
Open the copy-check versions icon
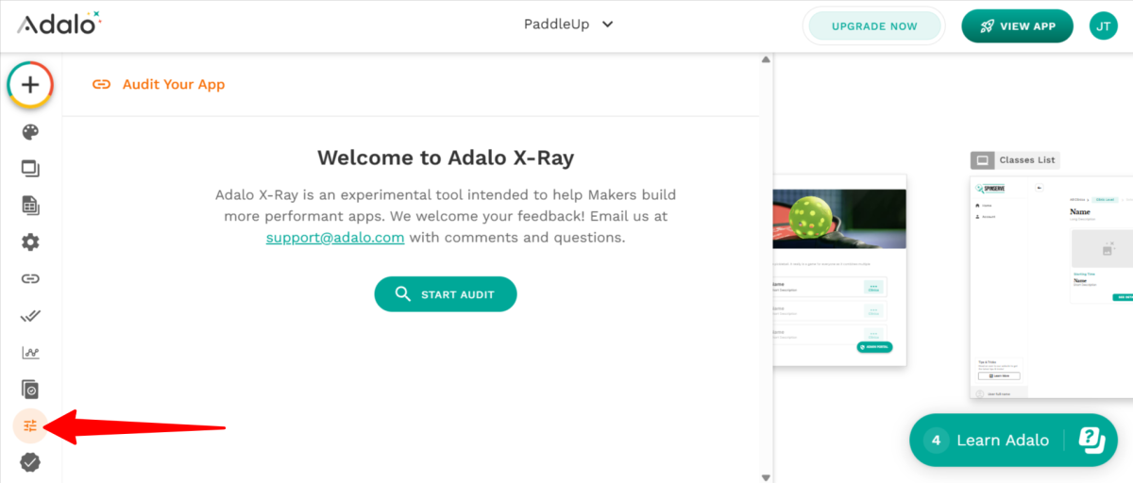point(30,389)
